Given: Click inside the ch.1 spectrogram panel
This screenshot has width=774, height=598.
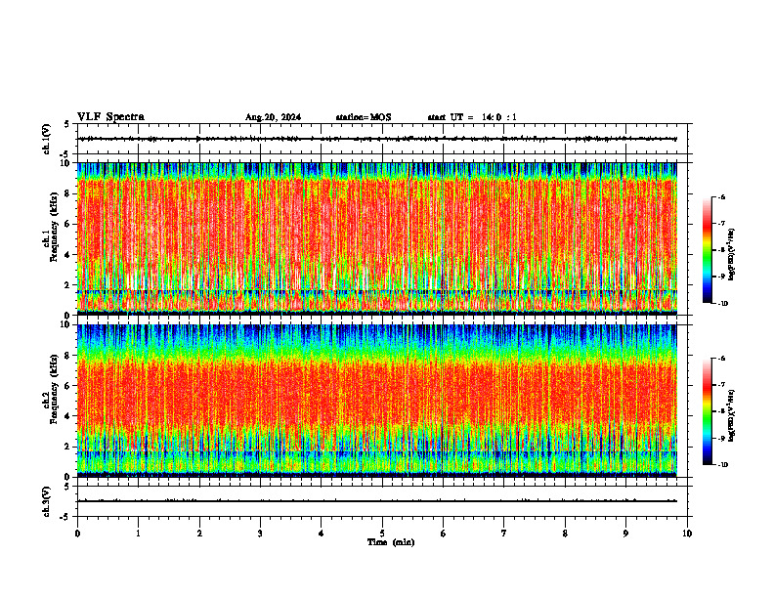Looking at the screenshot, I should [377, 238].
